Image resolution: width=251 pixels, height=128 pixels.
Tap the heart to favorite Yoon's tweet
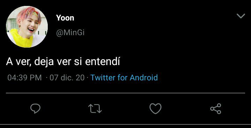click(x=155, y=109)
